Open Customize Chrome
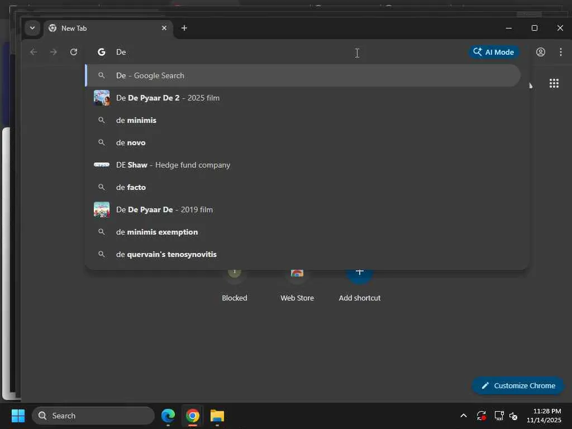 tap(518, 385)
